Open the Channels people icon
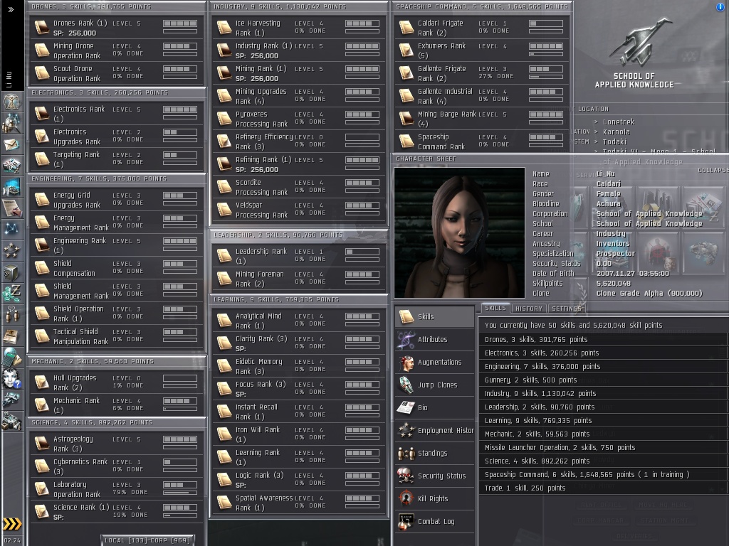Image resolution: width=729 pixels, height=546 pixels. click(11, 314)
